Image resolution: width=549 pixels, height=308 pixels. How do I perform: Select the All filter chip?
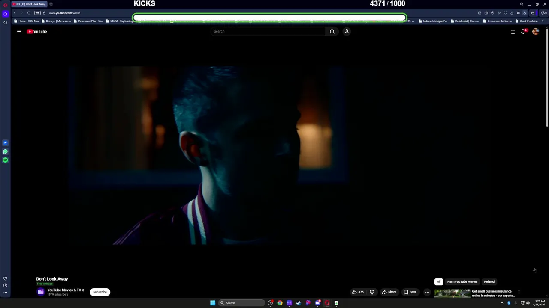tap(438, 281)
